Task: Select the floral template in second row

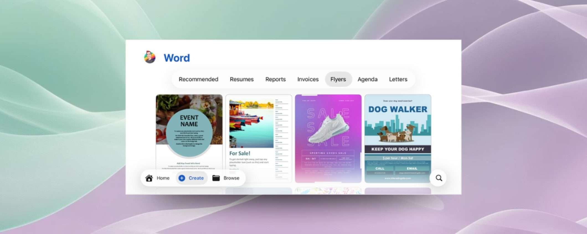Action: point(328,191)
